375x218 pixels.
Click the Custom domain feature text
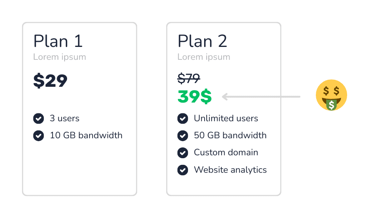coord(226,152)
